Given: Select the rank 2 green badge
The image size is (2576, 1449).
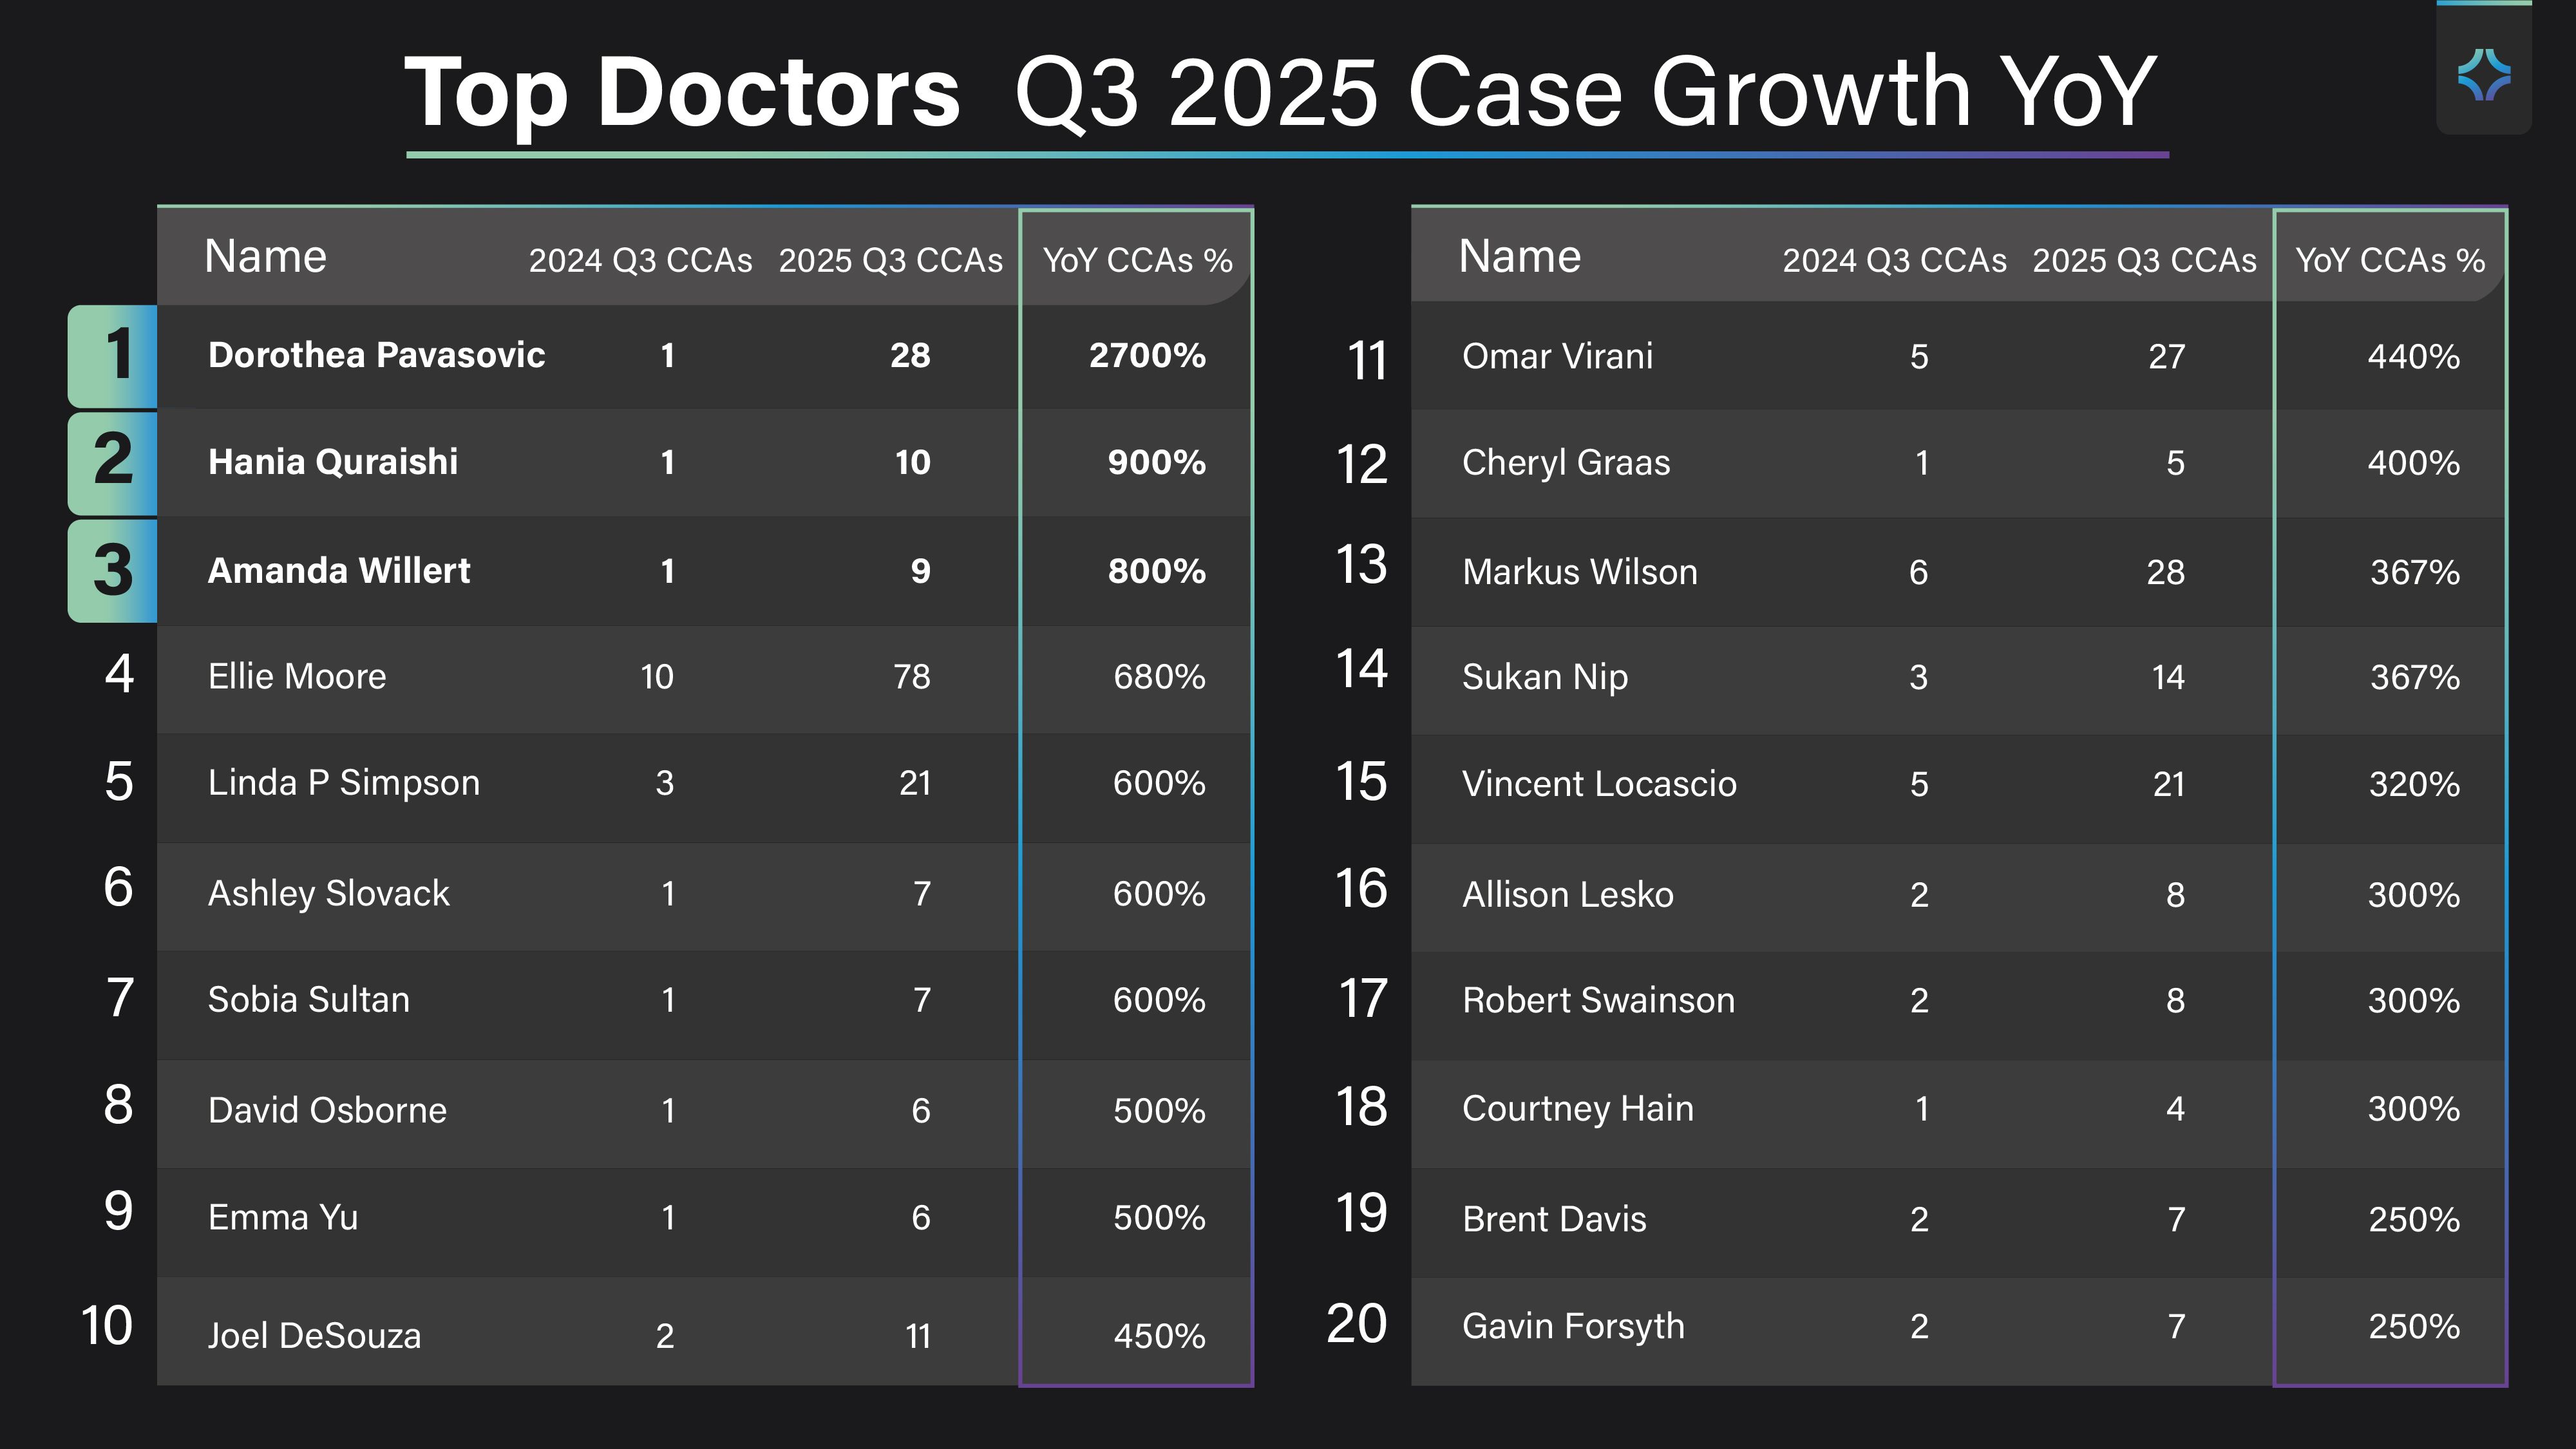Looking at the screenshot, I should click(x=113, y=463).
